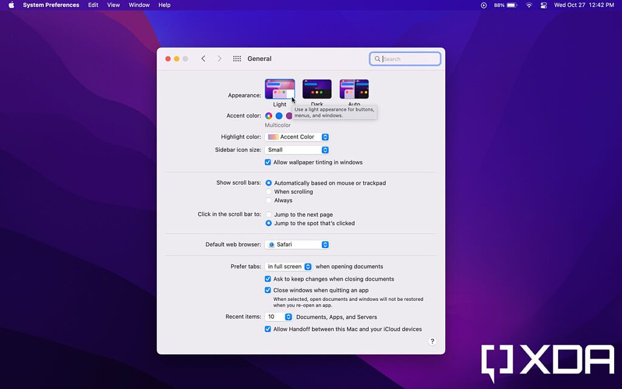Image resolution: width=622 pixels, height=389 pixels.
Task: Select the Always option for scroll bars
Action: [x=268, y=200]
